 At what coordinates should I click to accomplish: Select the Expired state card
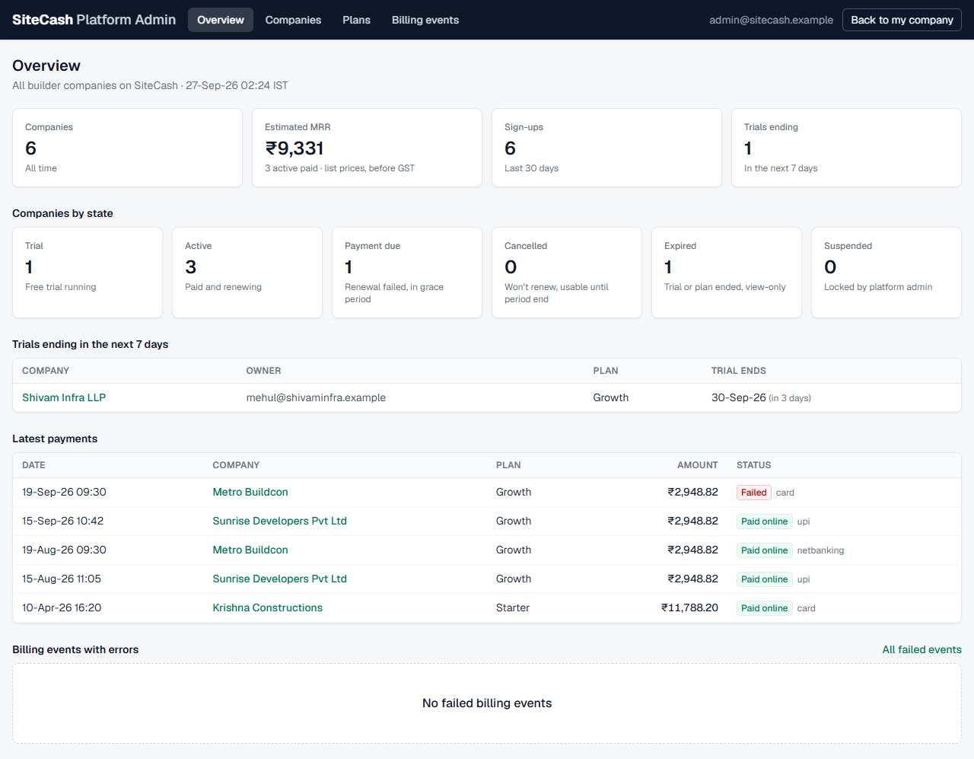coord(727,273)
